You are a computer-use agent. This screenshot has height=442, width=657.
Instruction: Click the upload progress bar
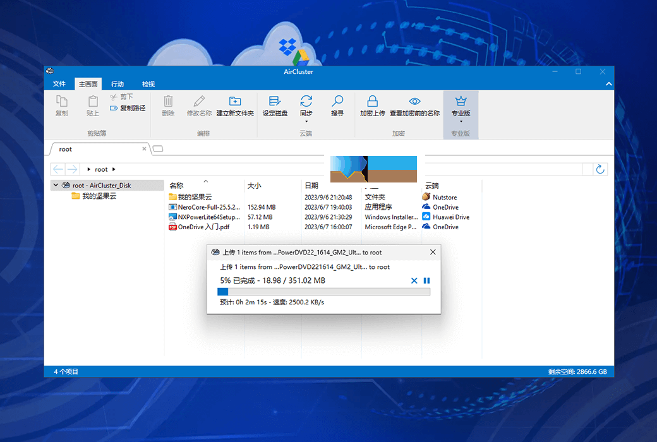(x=324, y=292)
